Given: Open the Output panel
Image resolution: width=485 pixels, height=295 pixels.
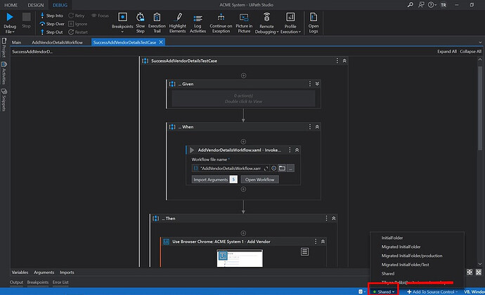Looking at the screenshot, I should (16, 282).
